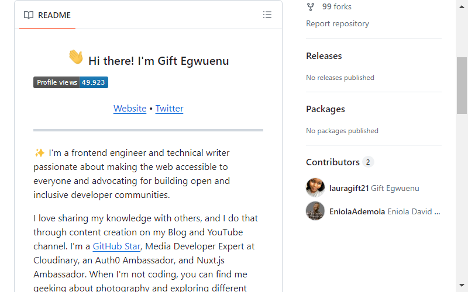Screen dimensions: 468x292
Task: Click Report repository link
Action: pyautogui.click(x=338, y=23)
